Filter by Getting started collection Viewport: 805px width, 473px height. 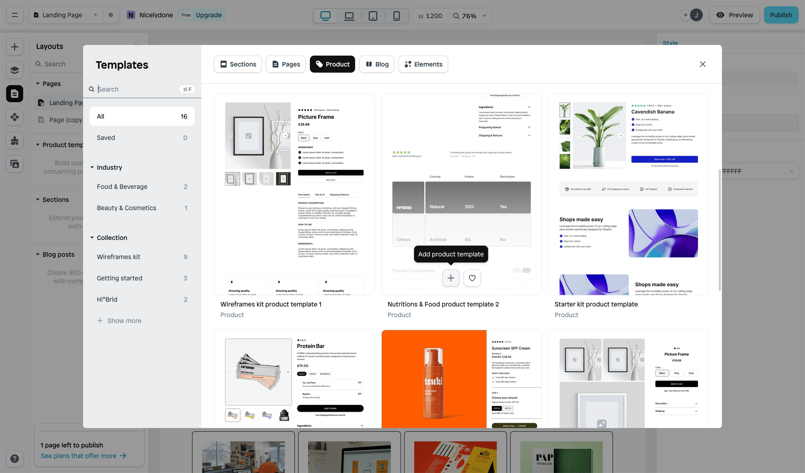(142, 278)
